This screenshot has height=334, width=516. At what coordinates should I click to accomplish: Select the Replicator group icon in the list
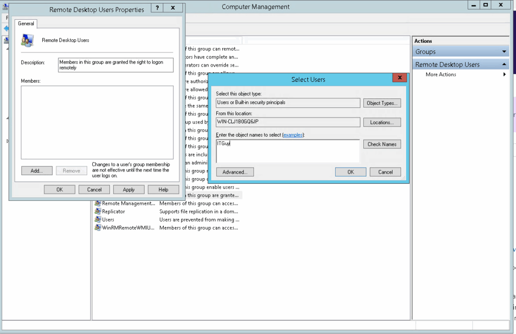click(98, 211)
